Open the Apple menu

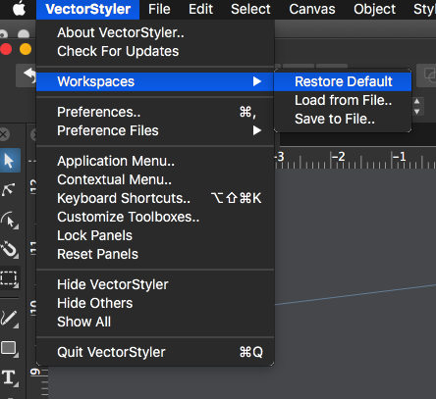19,9
